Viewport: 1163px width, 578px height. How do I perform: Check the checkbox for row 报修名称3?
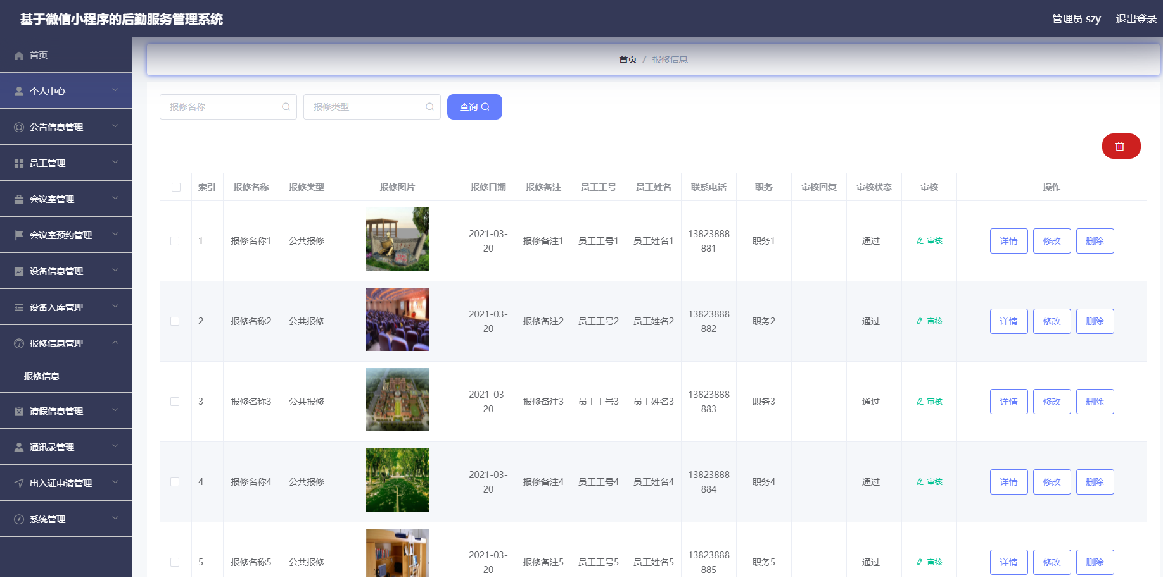click(x=175, y=402)
